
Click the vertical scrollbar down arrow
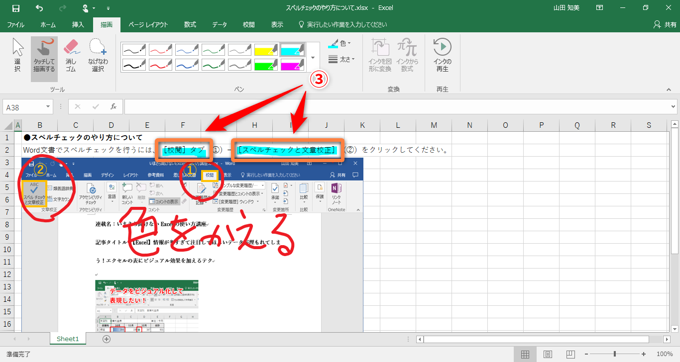click(x=675, y=329)
